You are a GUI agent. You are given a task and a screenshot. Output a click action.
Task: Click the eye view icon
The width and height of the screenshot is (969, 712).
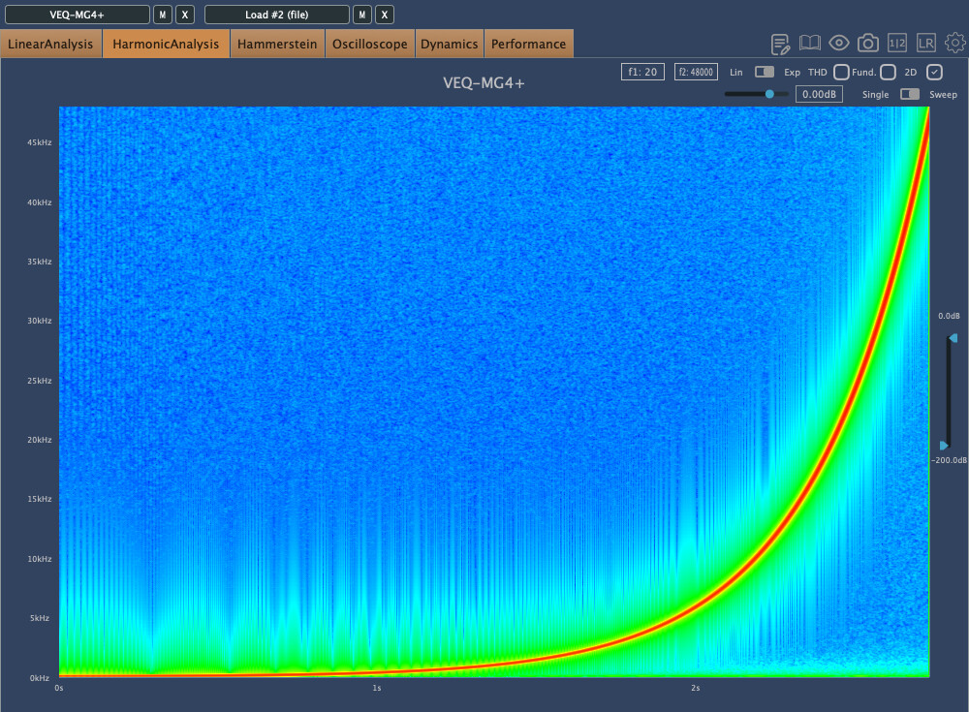pyautogui.click(x=839, y=44)
